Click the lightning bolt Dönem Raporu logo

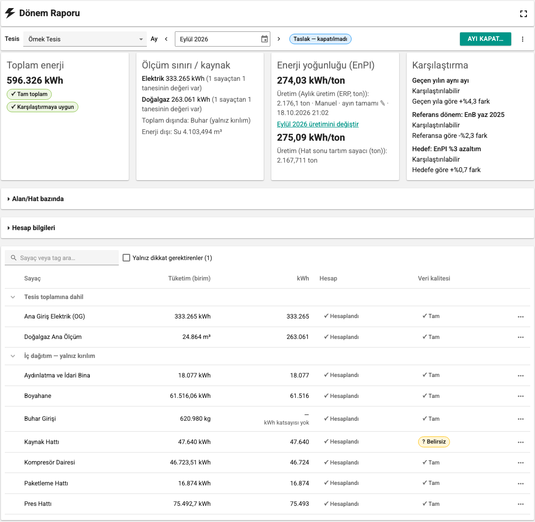[x=10, y=13]
